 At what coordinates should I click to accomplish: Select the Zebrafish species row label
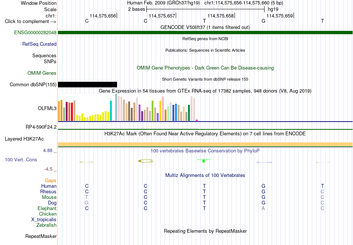(46, 225)
